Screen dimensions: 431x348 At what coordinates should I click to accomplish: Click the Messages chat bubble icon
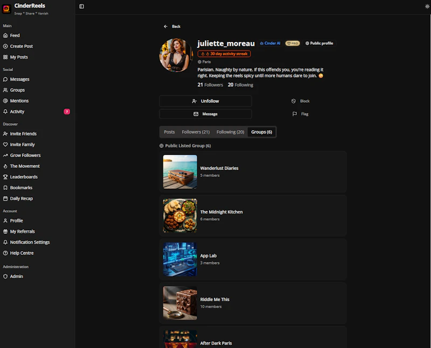click(5, 79)
